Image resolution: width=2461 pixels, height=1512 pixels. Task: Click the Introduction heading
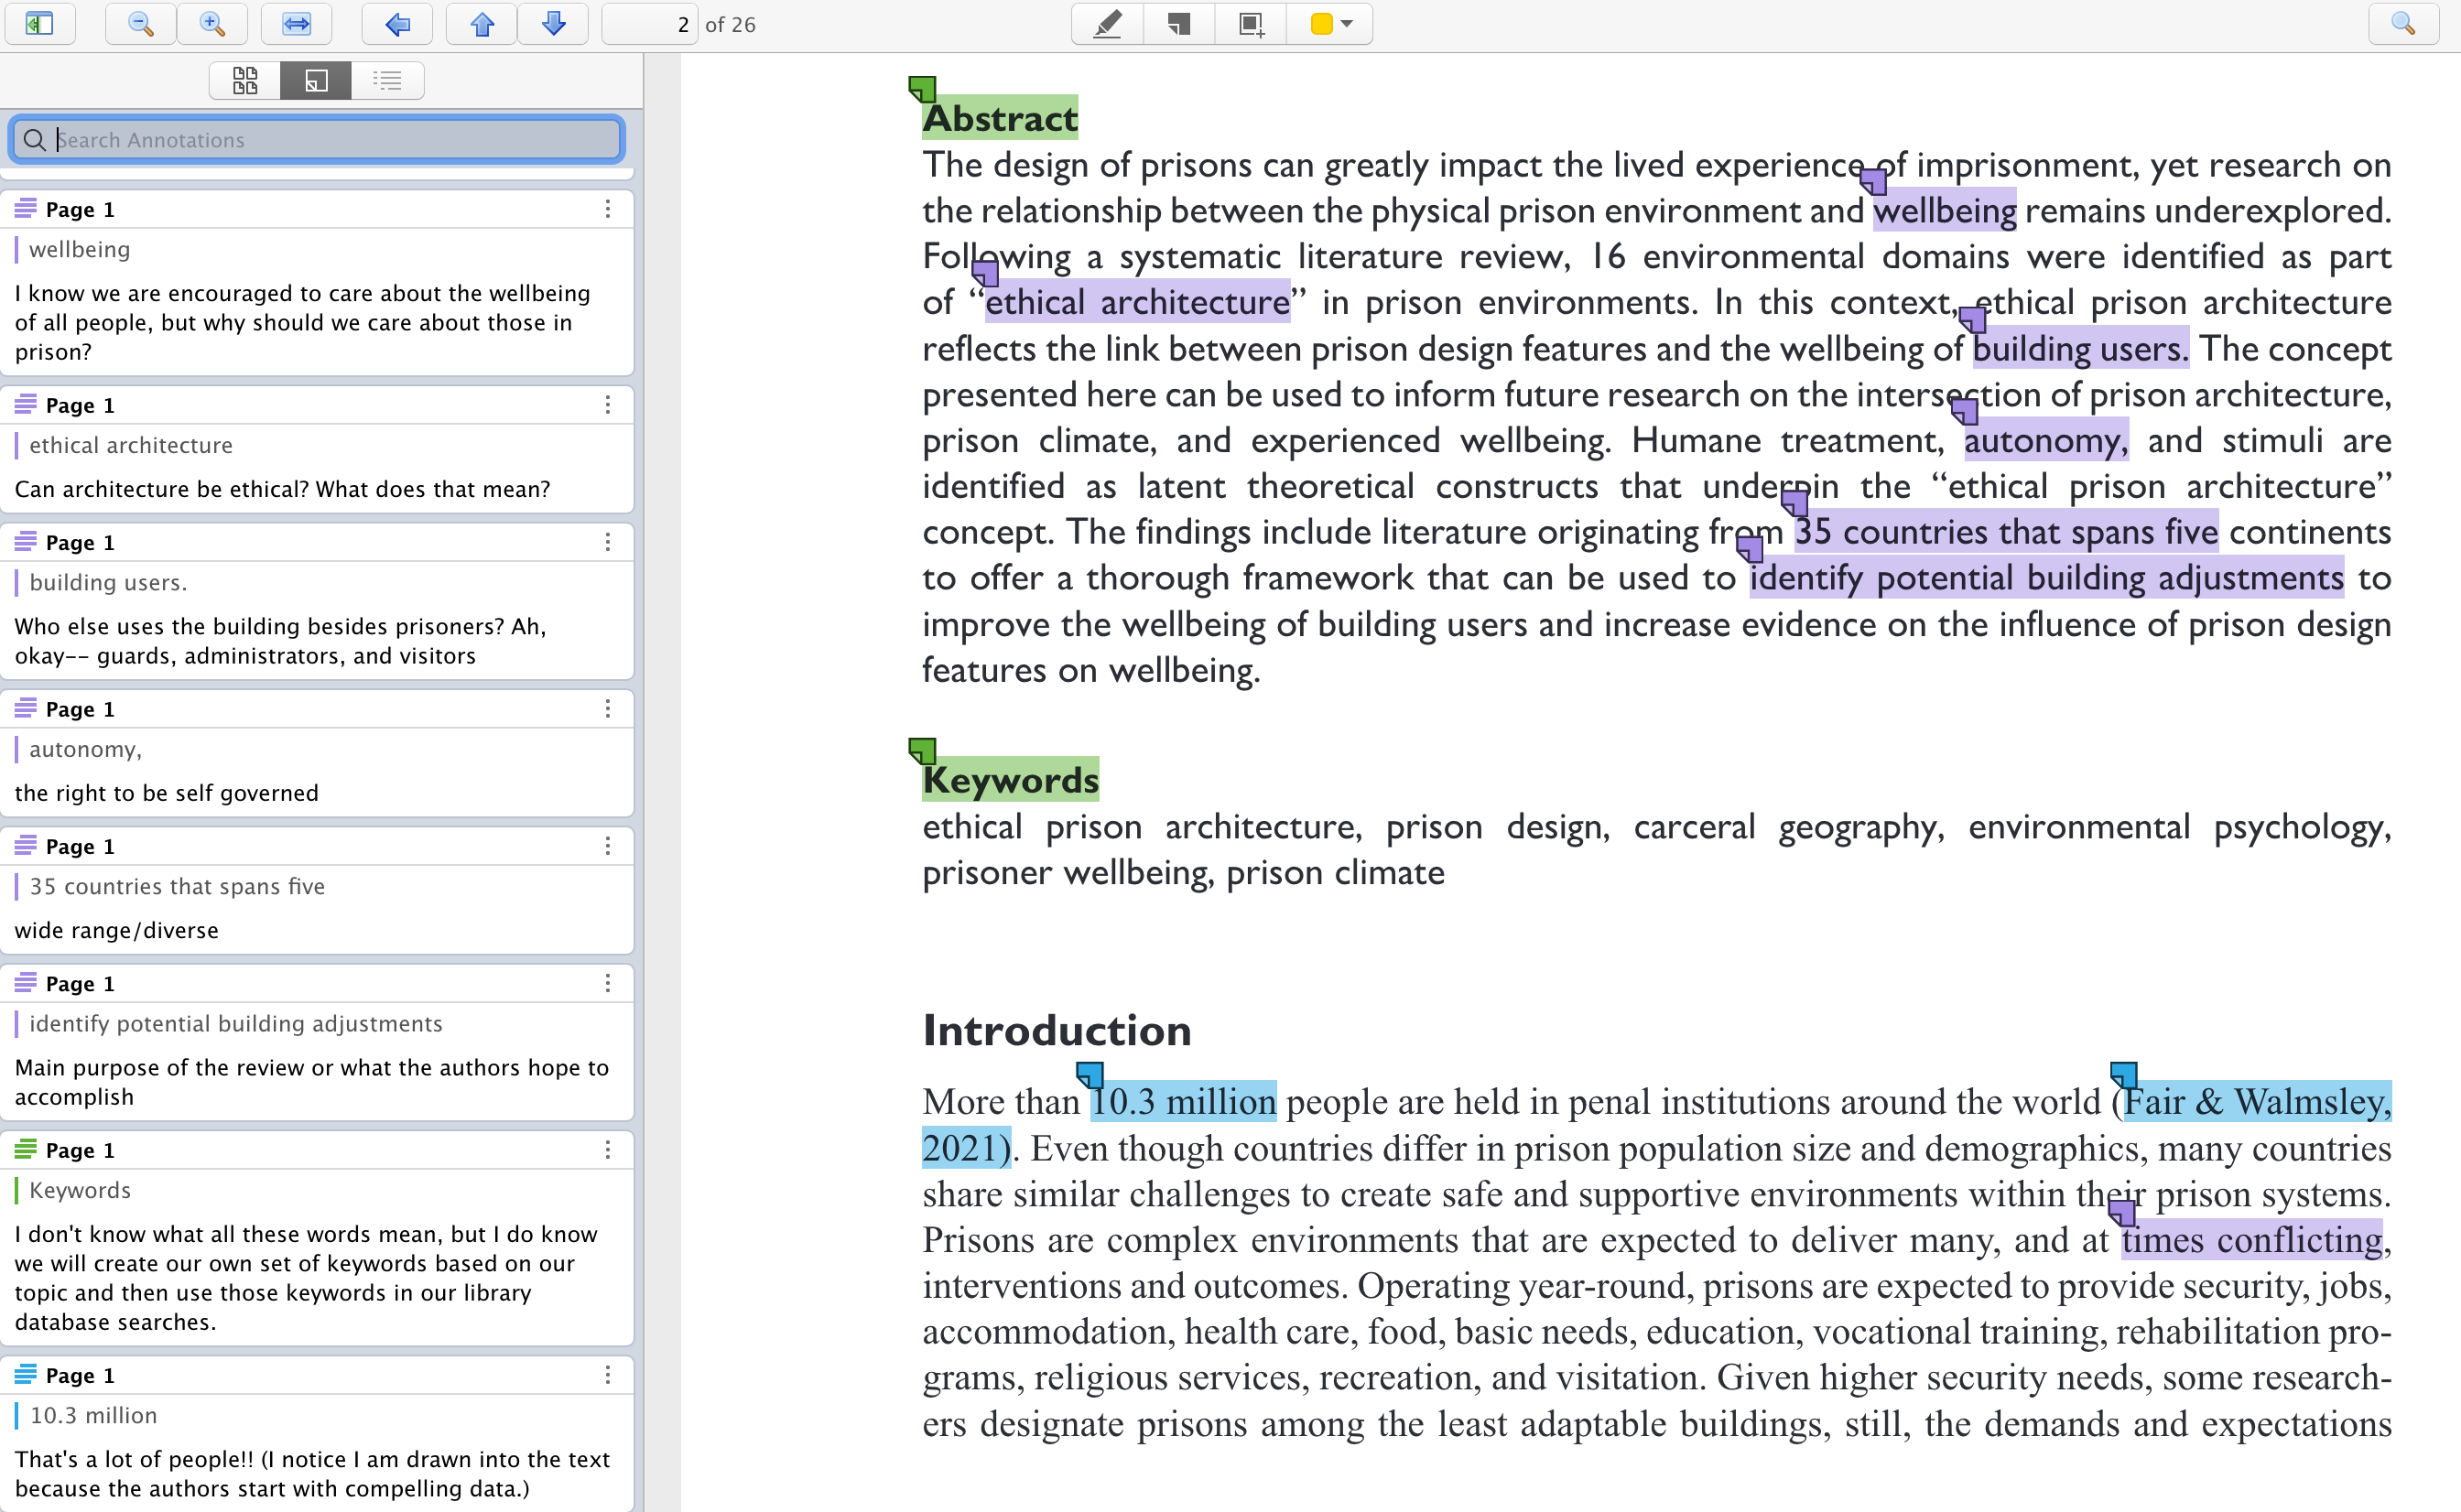point(1057,1031)
